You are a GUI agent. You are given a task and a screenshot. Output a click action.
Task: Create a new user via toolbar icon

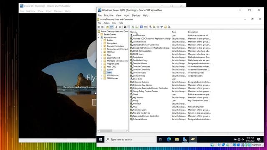coord(150,27)
